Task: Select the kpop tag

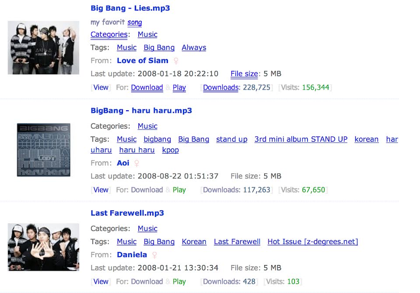Action: click(x=170, y=150)
